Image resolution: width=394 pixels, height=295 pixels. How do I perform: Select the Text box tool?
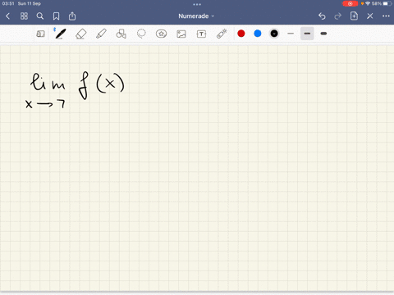[201, 34]
